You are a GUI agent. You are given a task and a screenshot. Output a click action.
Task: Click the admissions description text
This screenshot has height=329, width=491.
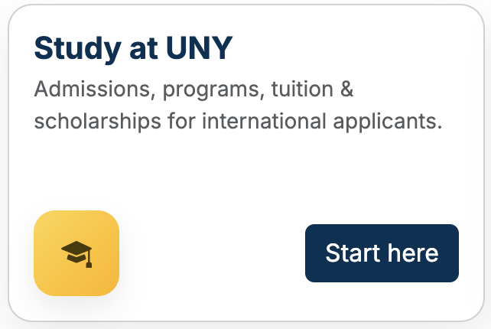pos(238,106)
